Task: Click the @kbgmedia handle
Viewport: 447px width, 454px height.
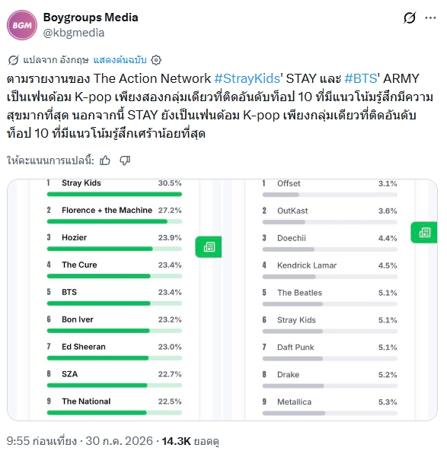Action: (x=74, y=33)
